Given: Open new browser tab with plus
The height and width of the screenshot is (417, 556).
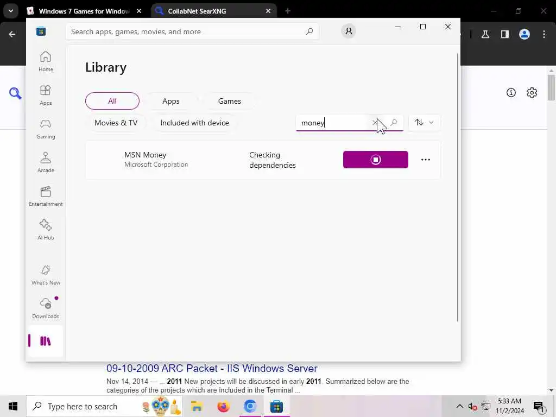Looking at the screenshot, I should point(288,11).
